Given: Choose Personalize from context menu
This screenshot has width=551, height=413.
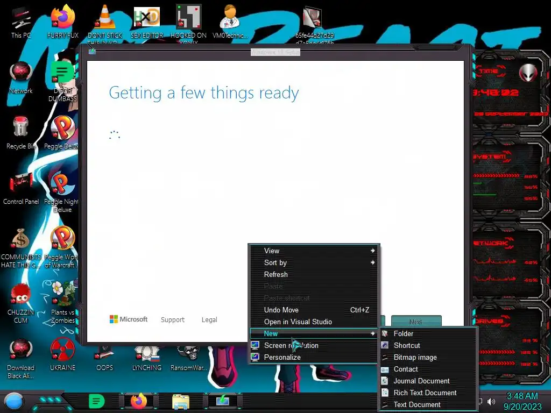Looking at the screenshot, I should pyautogui.click(x=314, y=358).
